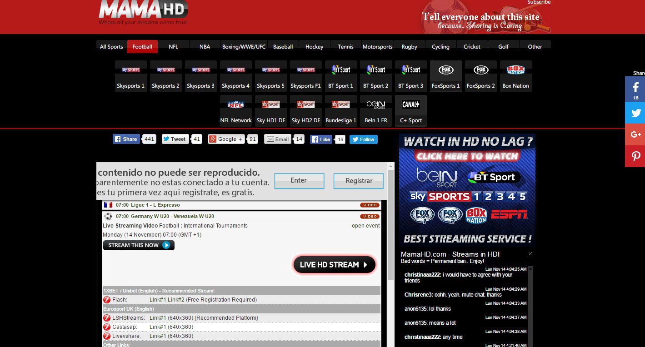The width and height of the screenshot is (645, 347).
Task: Open Livevshare Link#1
Action: click(157, 336)
